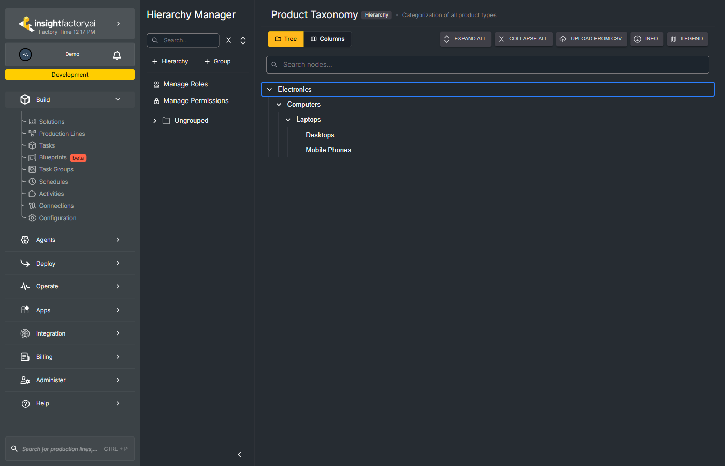Viewport: 725px width, 466px height.
Task: Open Manage Permissions
Action: click(195, 101)
